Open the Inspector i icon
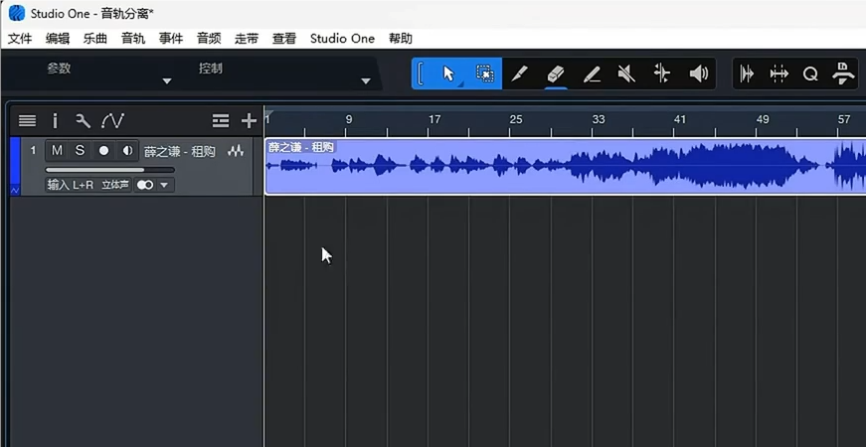This screenshot has width=866, height=447. pyautogui.click(x=55, y=120)
